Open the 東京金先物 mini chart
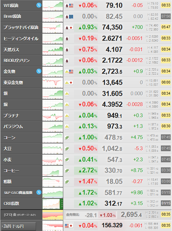The width and height of the screenshot is (172, 231). (x=53, y=82)
